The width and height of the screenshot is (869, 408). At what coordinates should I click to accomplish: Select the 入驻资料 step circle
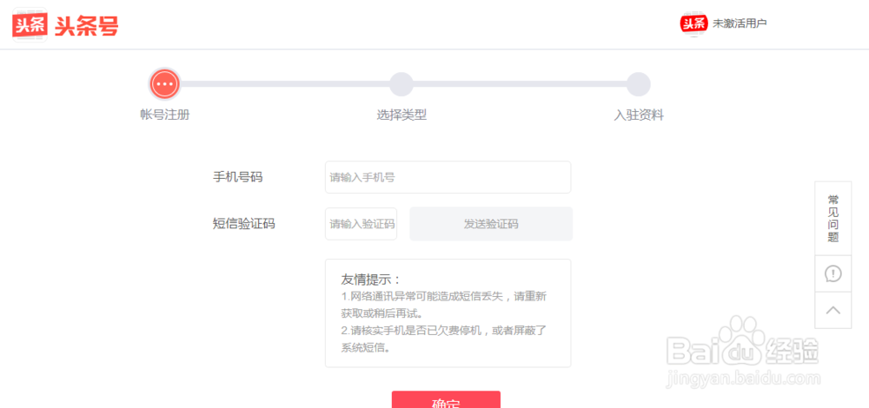(639, 84)
